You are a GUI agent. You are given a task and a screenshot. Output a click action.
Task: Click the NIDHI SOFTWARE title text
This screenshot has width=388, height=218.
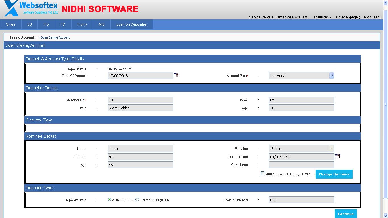click(x=100, y=9)
